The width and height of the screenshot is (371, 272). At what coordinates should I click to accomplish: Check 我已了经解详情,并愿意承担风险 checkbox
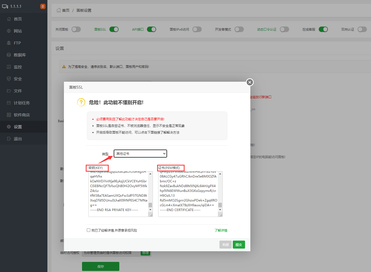(x=88, y=230)
